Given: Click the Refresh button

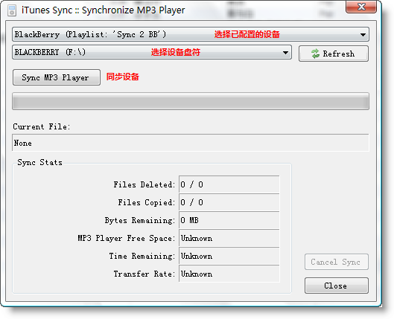Looking at the screenshot, I should tap(334, 54).
